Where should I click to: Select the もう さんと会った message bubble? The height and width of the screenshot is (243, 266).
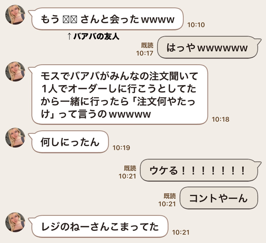click(x=107, y=19)
